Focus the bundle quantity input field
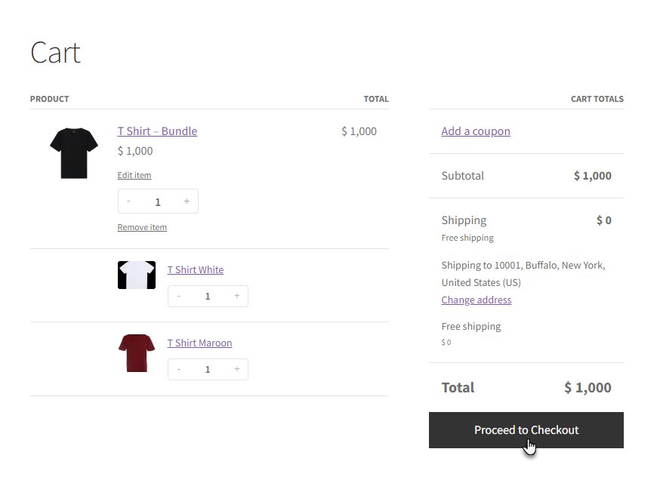The image size is (657, 489). click(x=158, y=201)
